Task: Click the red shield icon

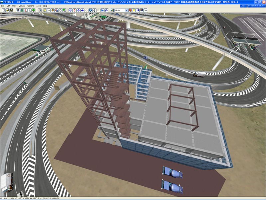Action: (x=130, y=10)
